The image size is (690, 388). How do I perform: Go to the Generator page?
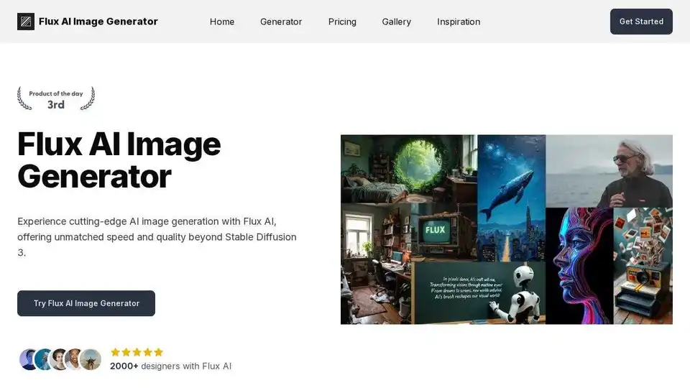pos(281,22)
